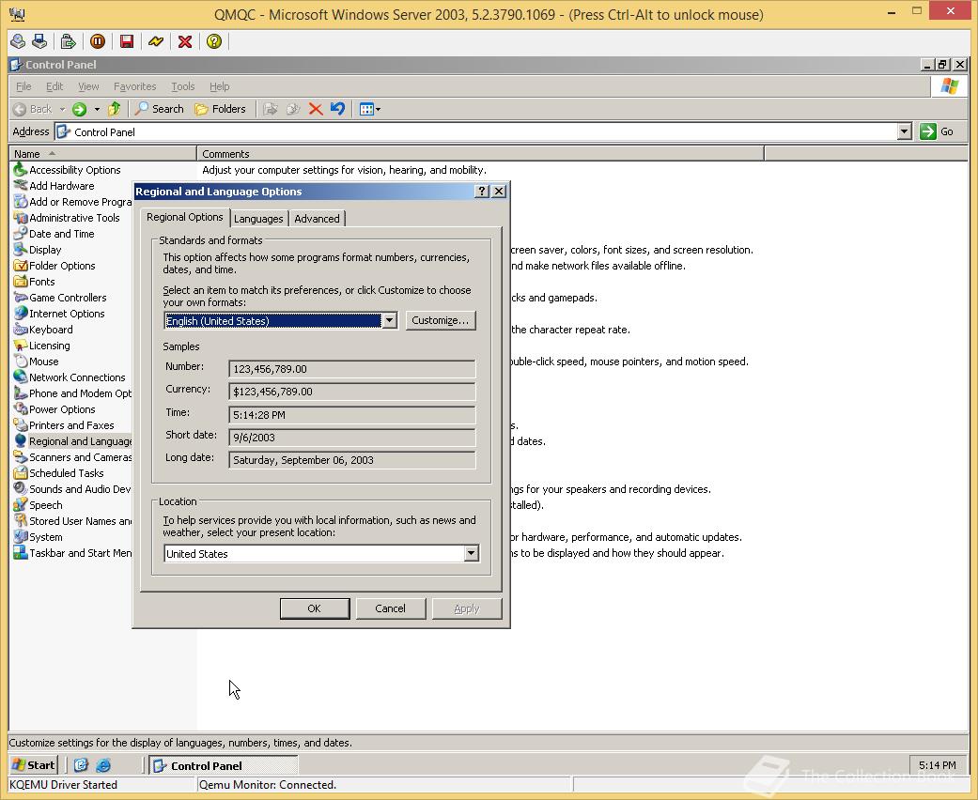978x800 pixels.
Task: Select Administrative Tools item
Action: point(66,218)
